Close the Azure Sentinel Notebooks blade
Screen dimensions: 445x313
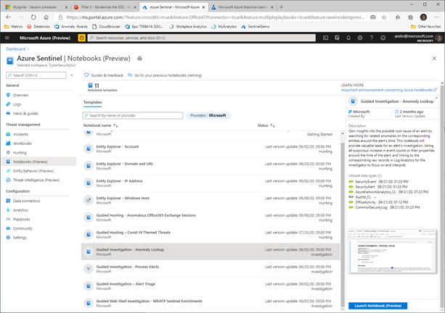(434, 59)
